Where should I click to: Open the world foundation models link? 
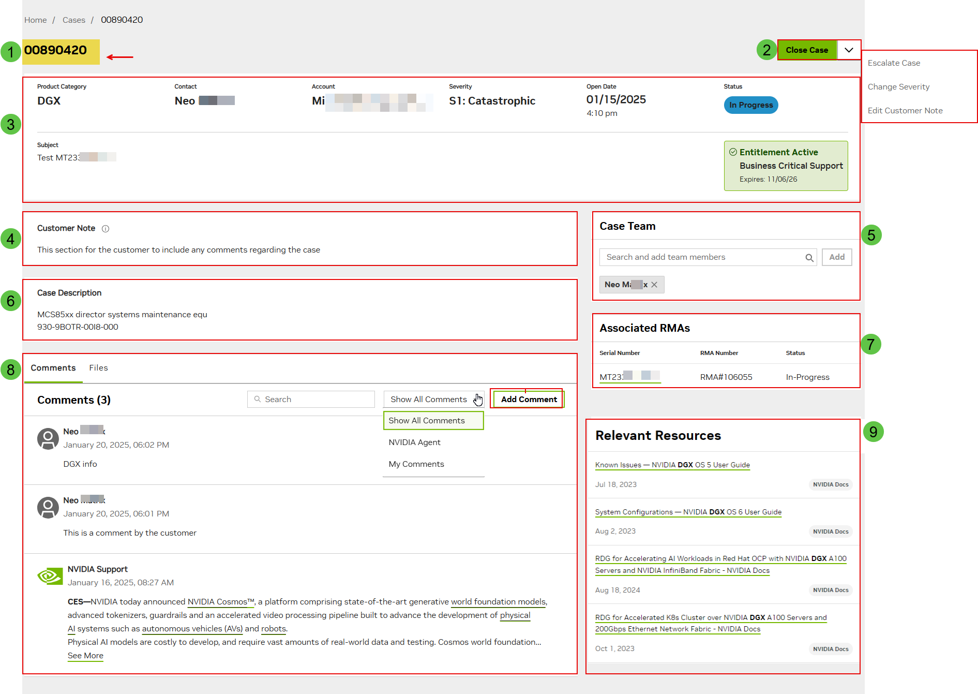pyautogui.click(x=498, y=602)
